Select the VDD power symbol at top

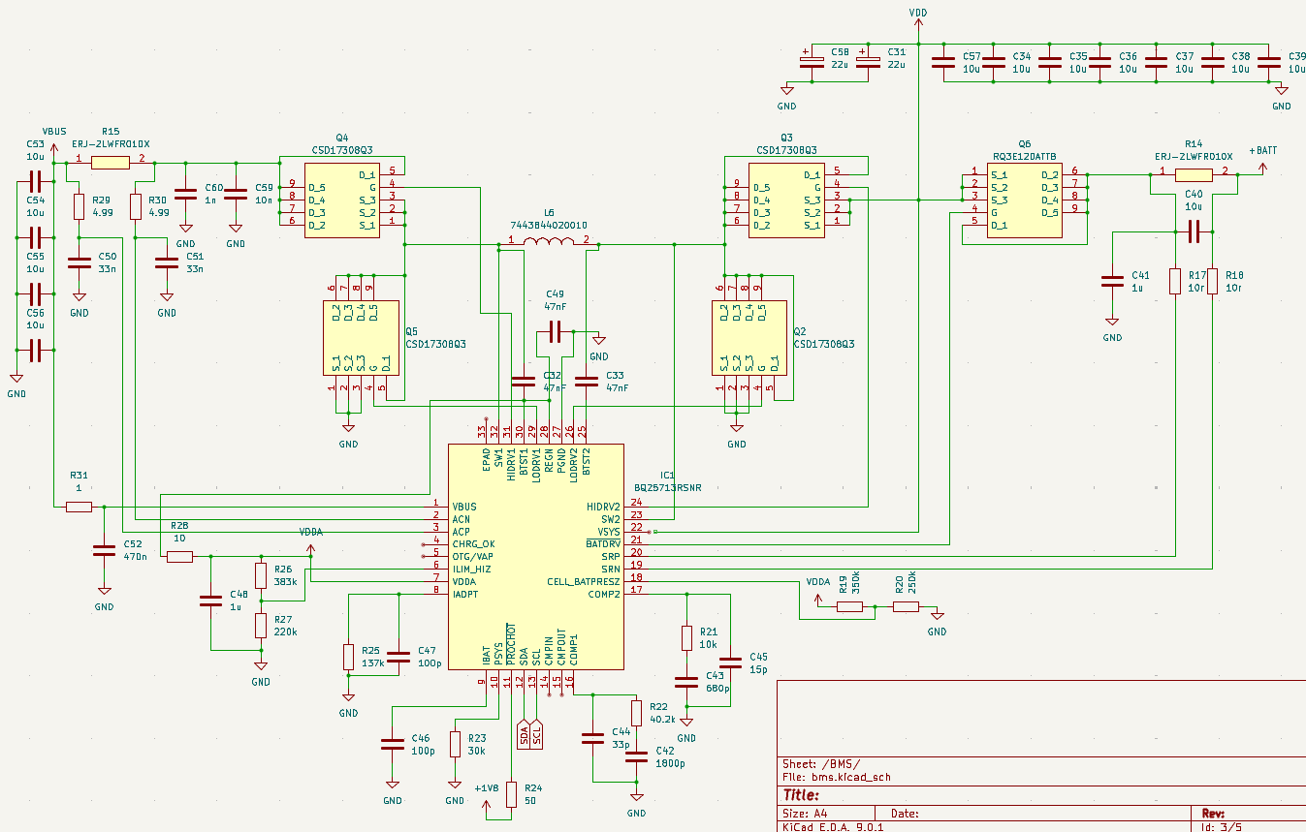point(918,14)
